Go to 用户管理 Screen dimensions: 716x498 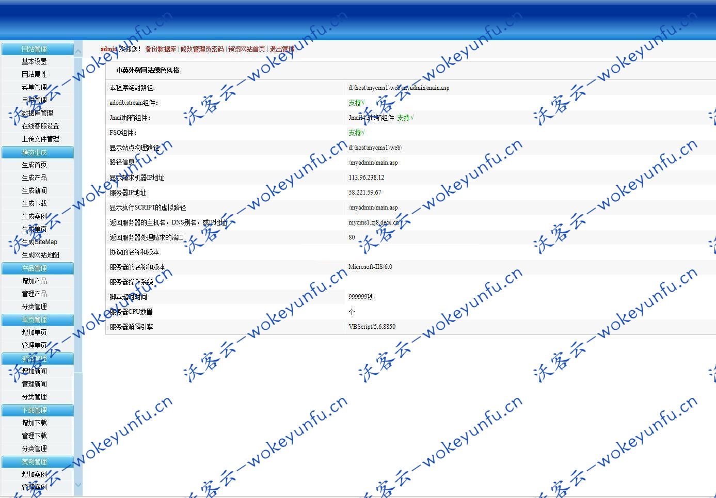coord(34,100)
